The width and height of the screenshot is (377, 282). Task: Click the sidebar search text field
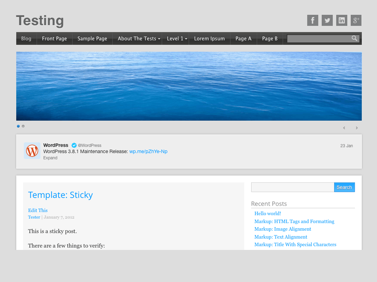click(293, 187)
